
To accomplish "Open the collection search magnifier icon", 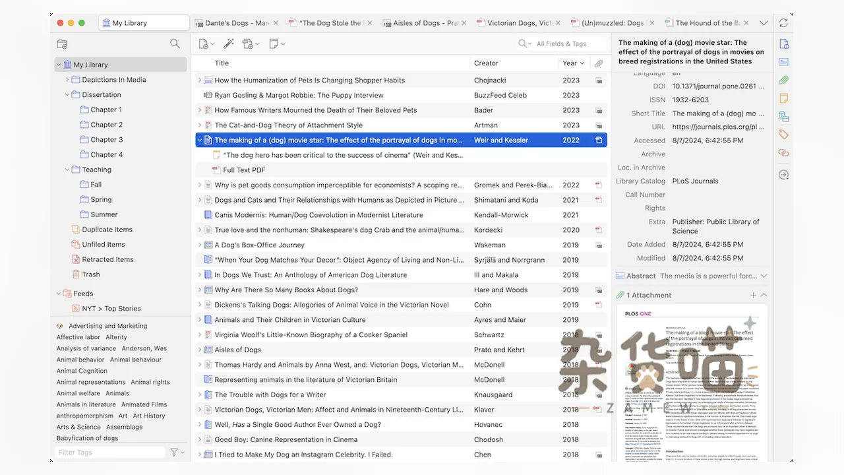I will (175, 44).
